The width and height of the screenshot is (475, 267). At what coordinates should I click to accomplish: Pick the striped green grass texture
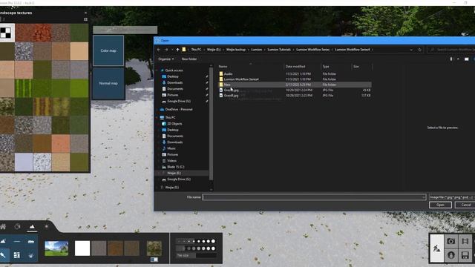coord(23,88)
